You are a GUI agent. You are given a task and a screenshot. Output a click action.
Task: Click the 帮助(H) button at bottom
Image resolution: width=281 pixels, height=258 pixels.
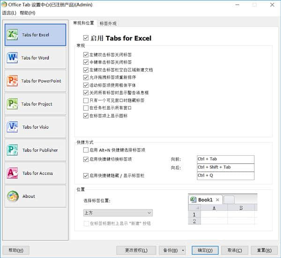pos(16,251)
